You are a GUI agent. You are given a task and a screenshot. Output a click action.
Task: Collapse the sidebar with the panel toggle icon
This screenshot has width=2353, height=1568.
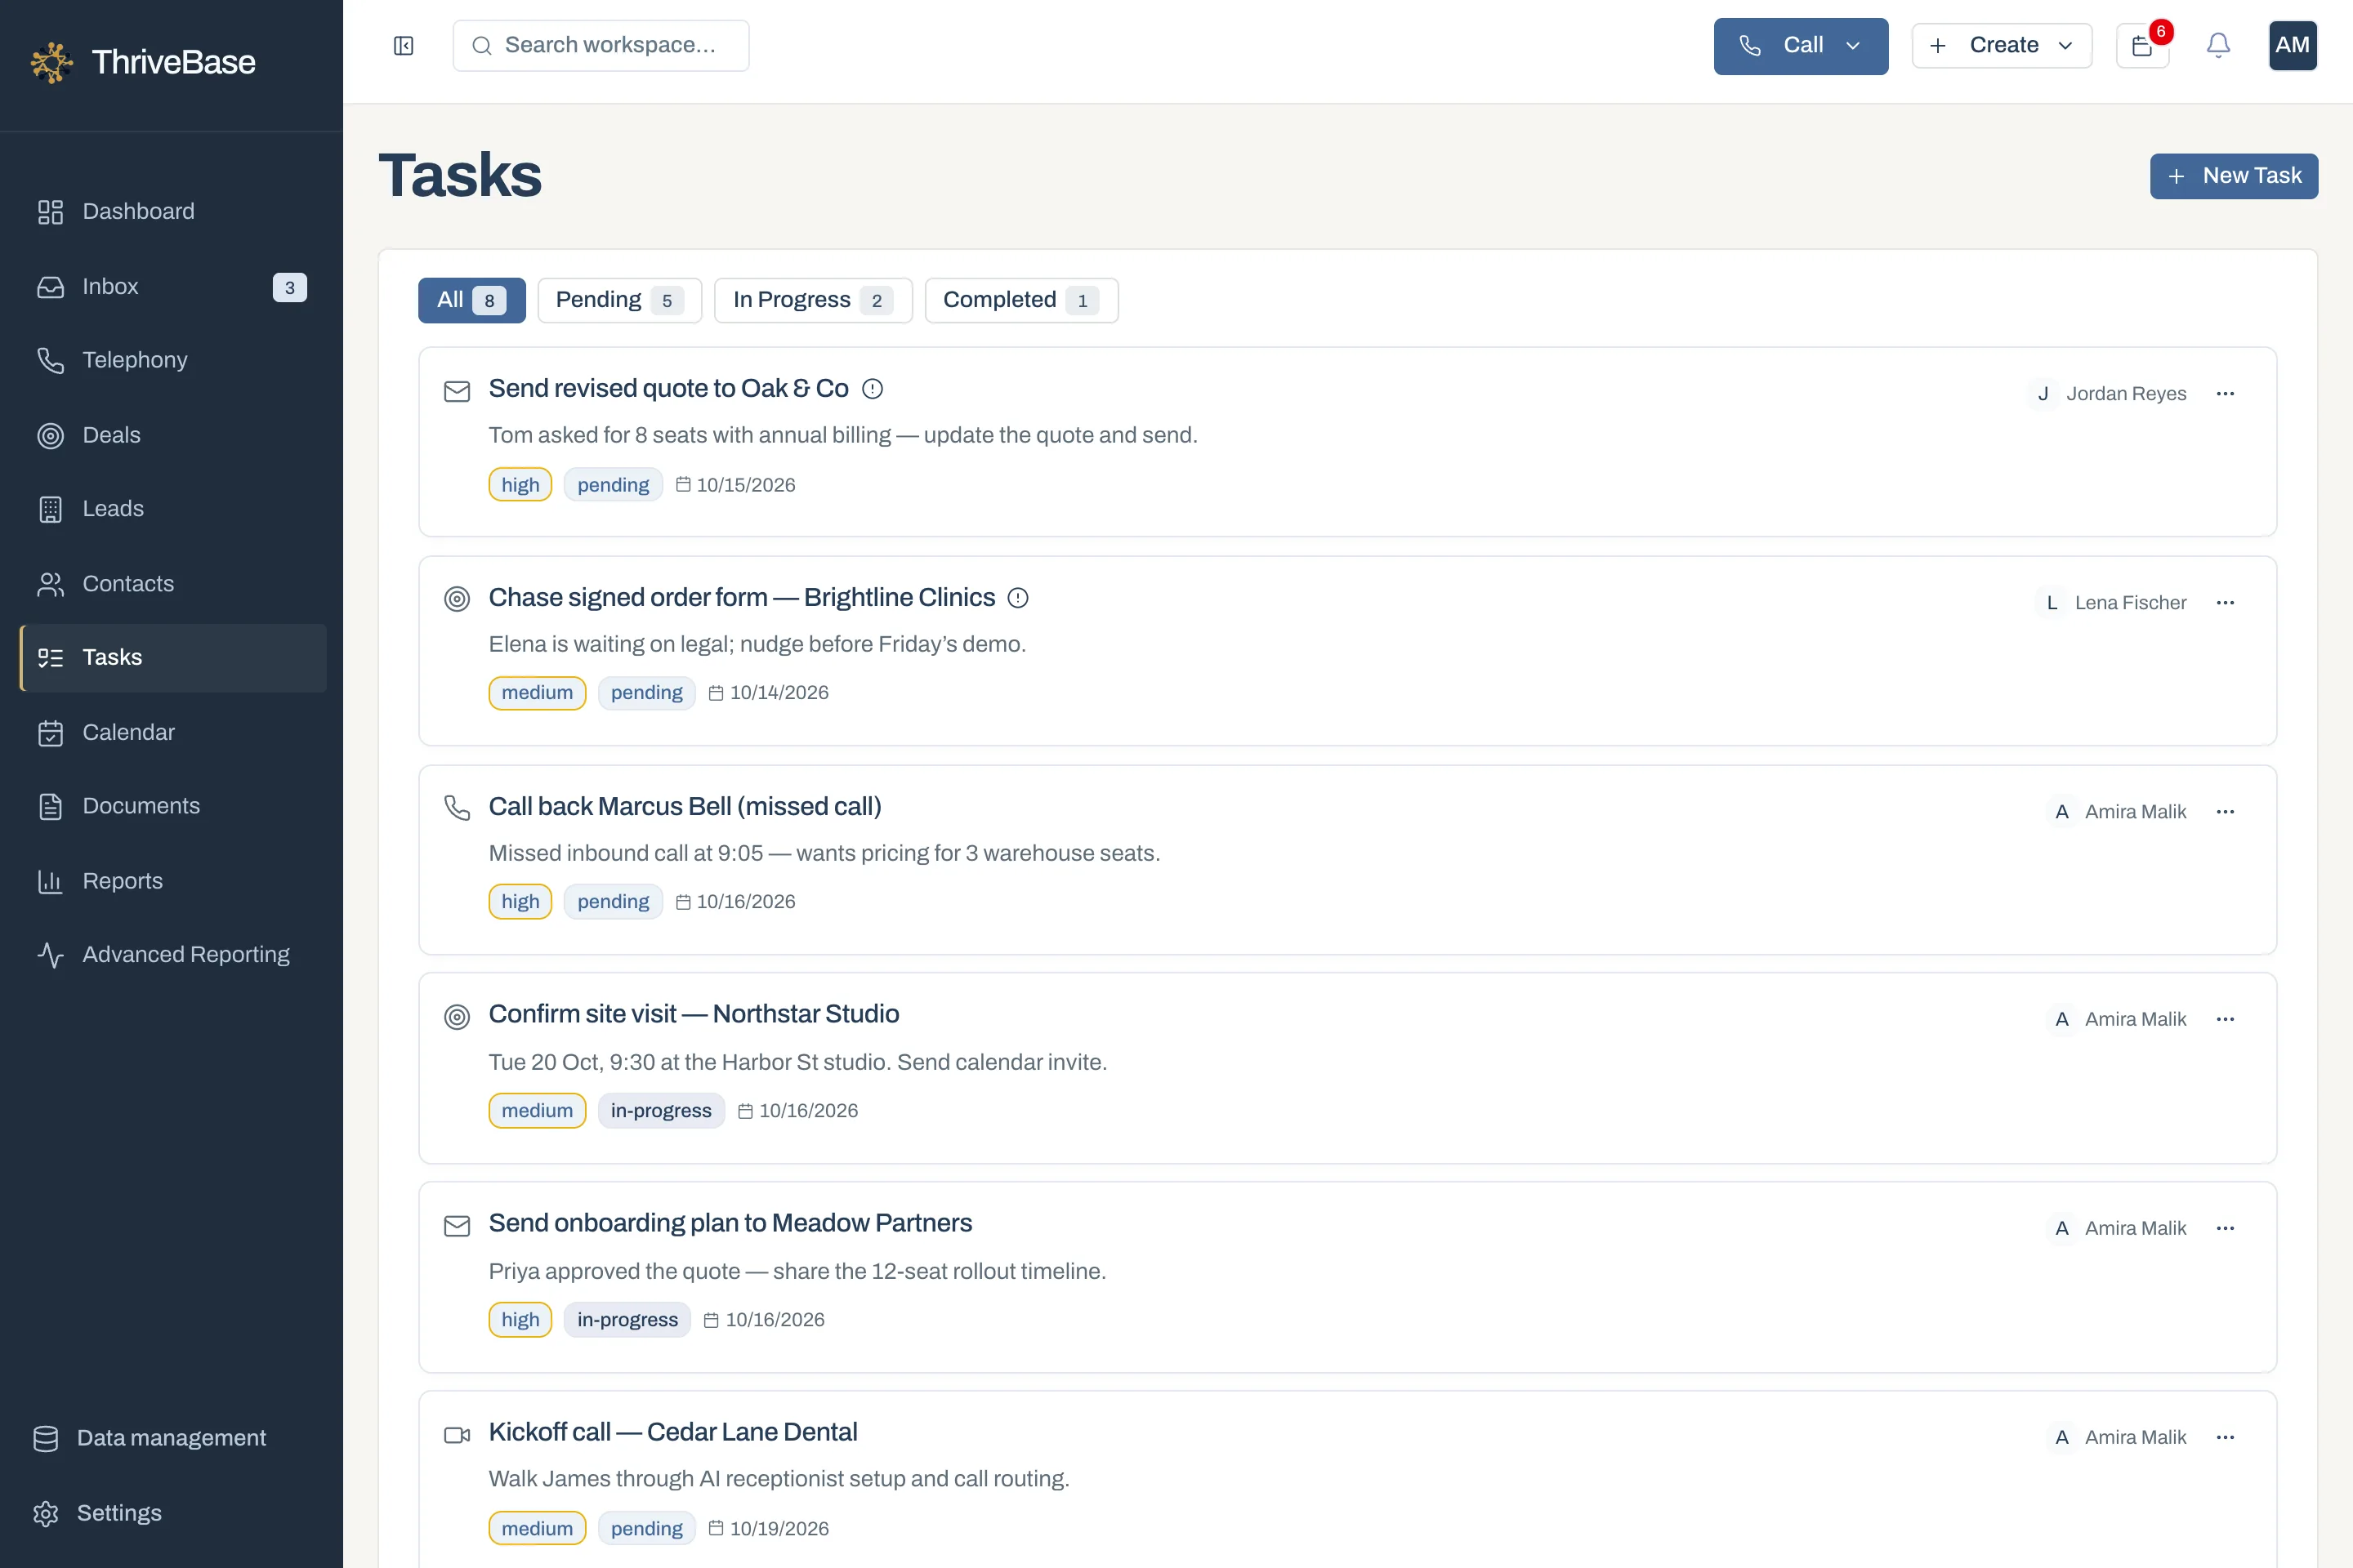click(403, 46)
